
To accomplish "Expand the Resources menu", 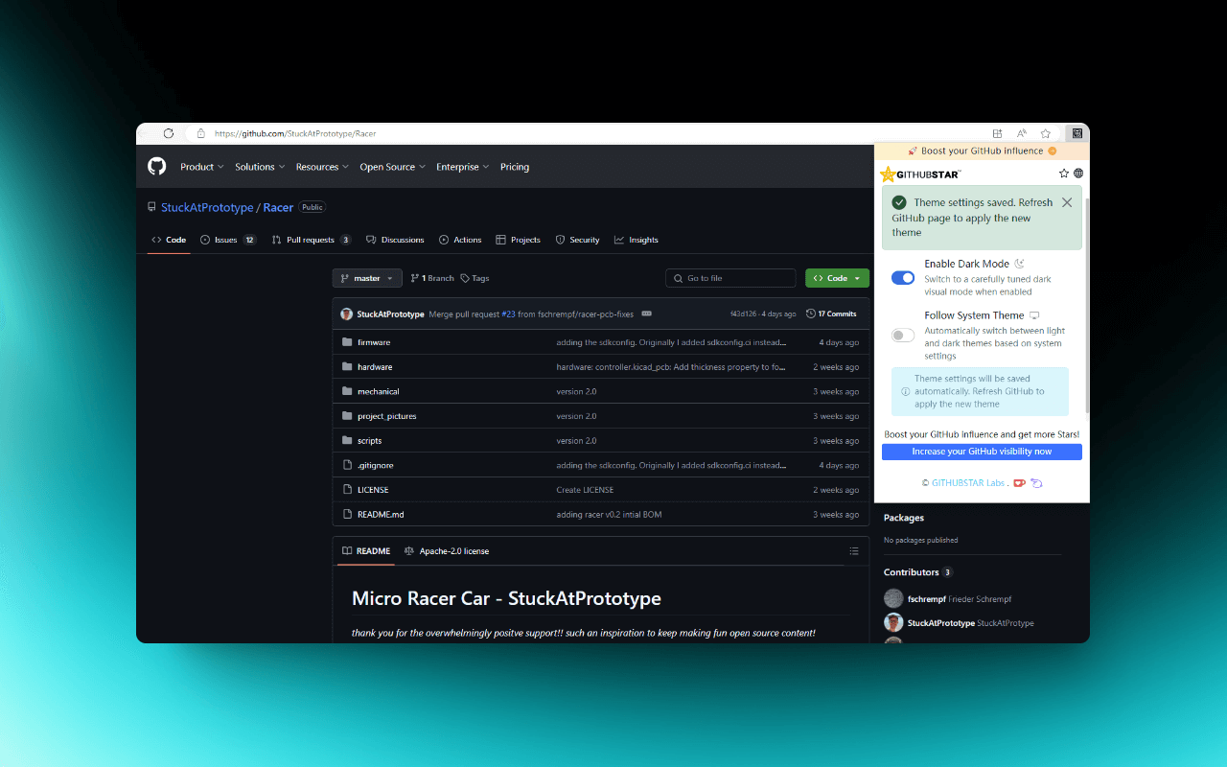I will point(322,167).
